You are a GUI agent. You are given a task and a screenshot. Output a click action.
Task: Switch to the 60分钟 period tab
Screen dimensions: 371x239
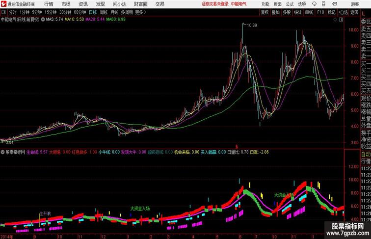[x=79, y=12]
